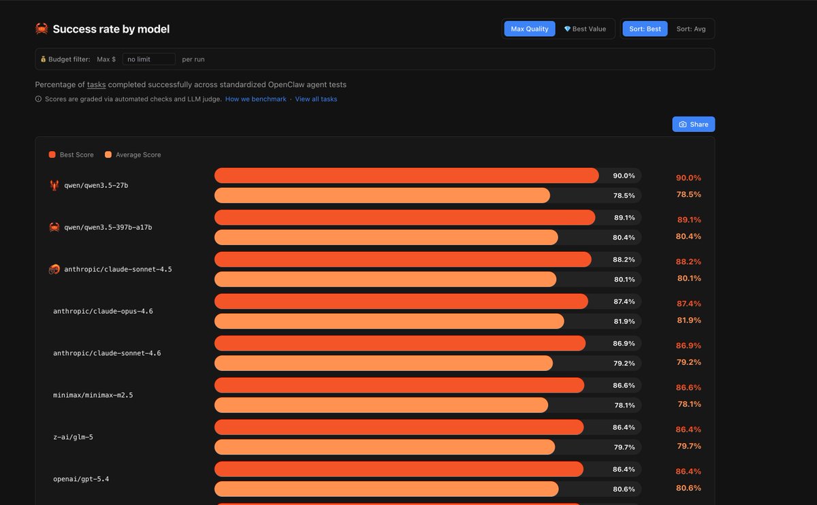Click the Share button
The height and width of the screenshot is (505, 817).
(694, 125)
